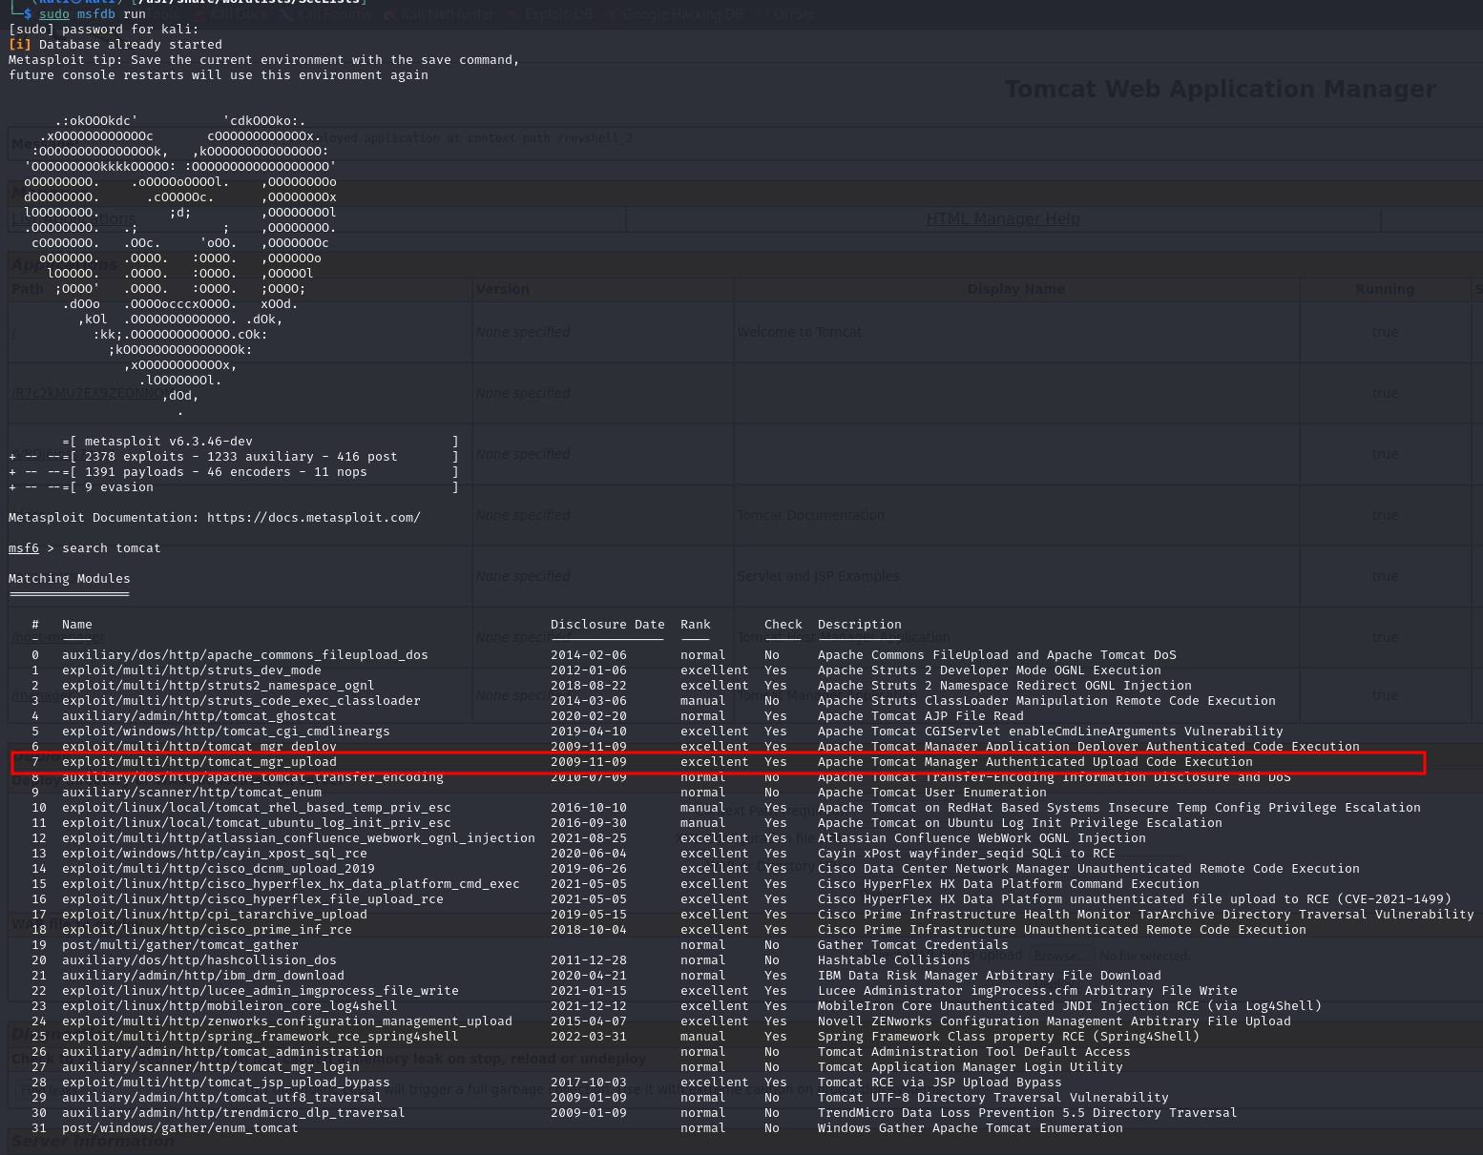
Task: Select module auxiliary/admin/http/tomcat_utf8_traversal
Action: point(222,1098)
